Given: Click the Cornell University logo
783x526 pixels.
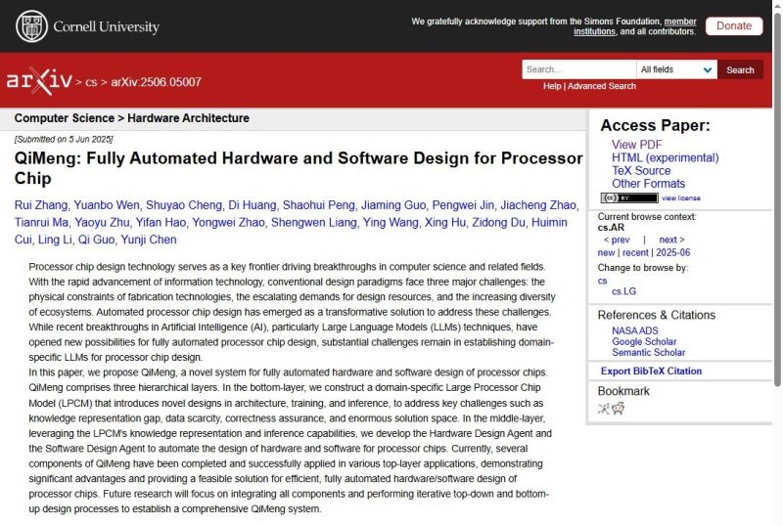Looking at the screenshot, I should pos(87,26).
